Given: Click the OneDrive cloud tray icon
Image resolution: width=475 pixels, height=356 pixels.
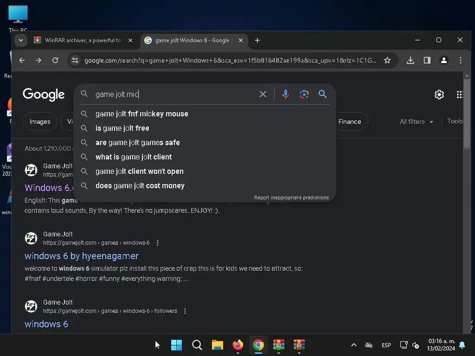Looking at the screenshot, I should [369, 345].
